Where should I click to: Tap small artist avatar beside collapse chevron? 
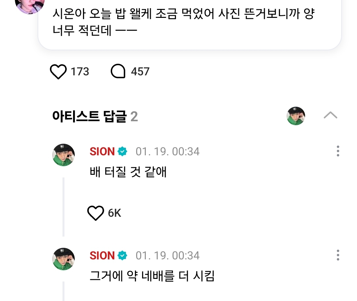pyautogui.click(x=296, y=116)
